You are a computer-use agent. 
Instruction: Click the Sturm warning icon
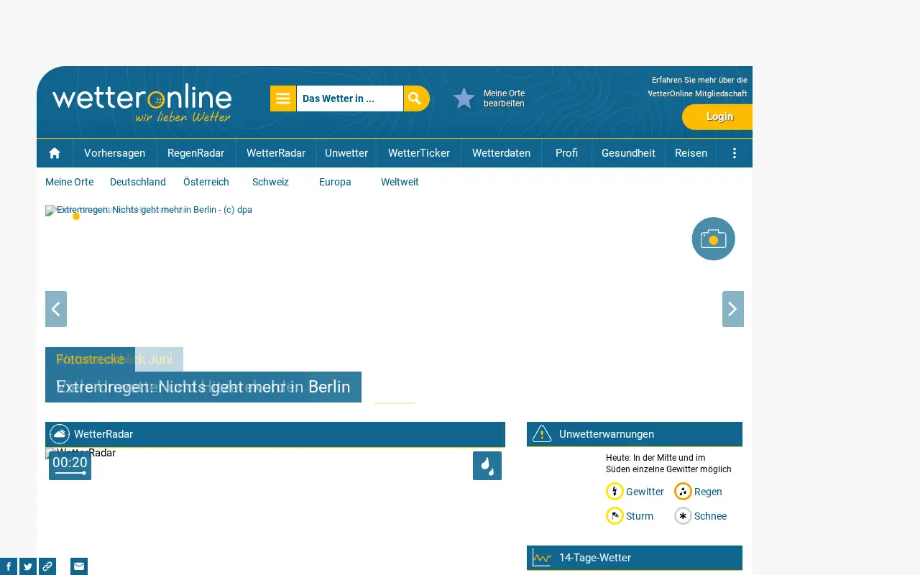coord(615,516)
